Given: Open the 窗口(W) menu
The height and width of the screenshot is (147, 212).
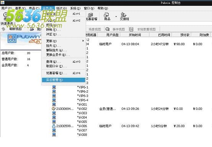Looking at the screenshot, I should [89, 8].
